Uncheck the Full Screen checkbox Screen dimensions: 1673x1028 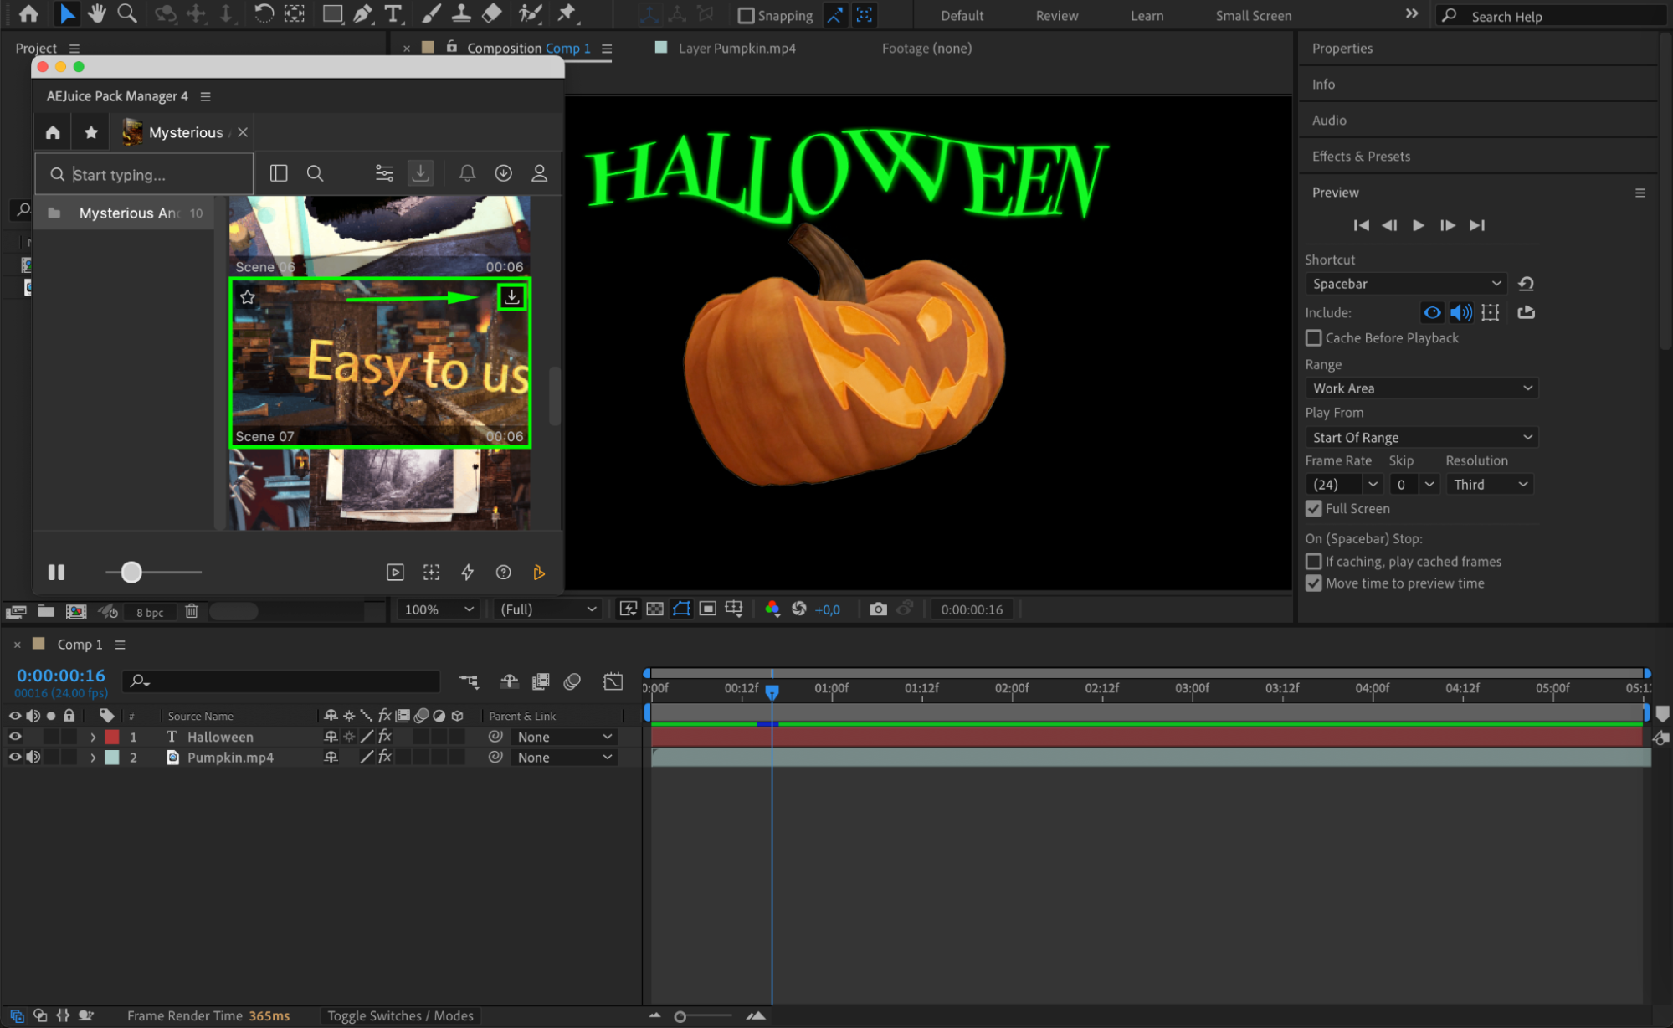tap(1313, 509)
